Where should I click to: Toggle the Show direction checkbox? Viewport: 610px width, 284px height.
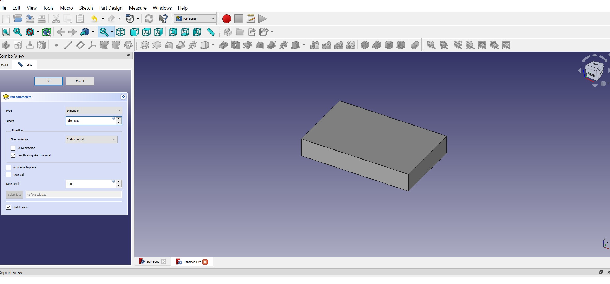pos(13,148)
